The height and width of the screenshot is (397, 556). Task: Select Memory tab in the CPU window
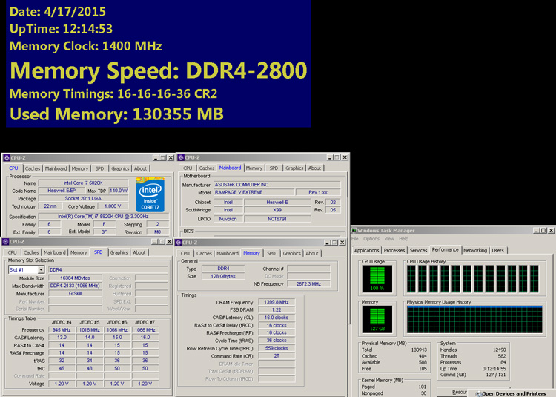(x=80, y=168)
